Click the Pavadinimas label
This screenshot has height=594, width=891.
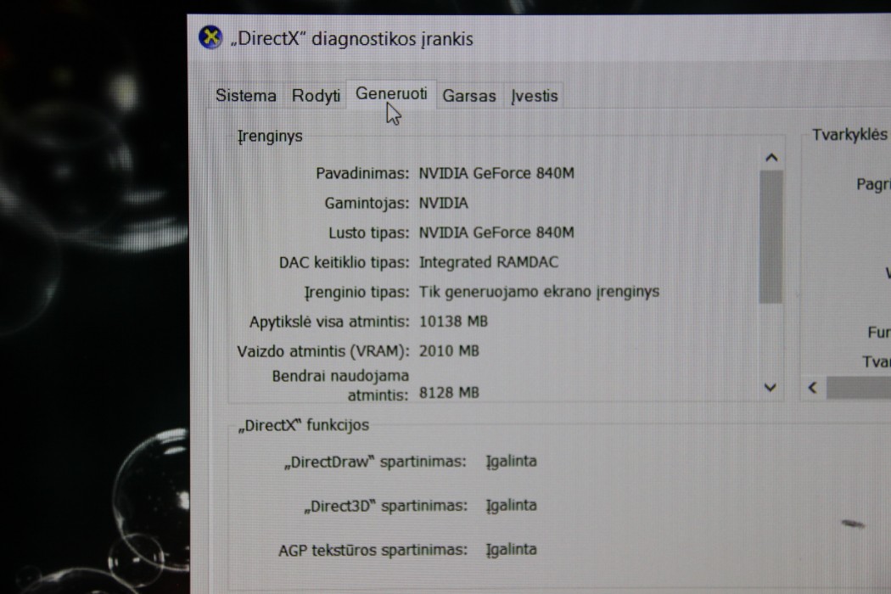pos(362,173)
